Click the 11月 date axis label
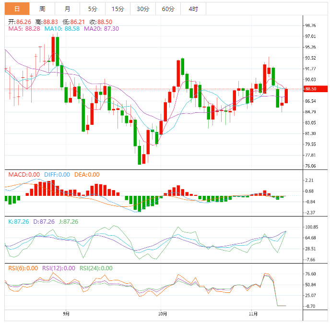Screen dimensions: 330x325 coord(253,314)
